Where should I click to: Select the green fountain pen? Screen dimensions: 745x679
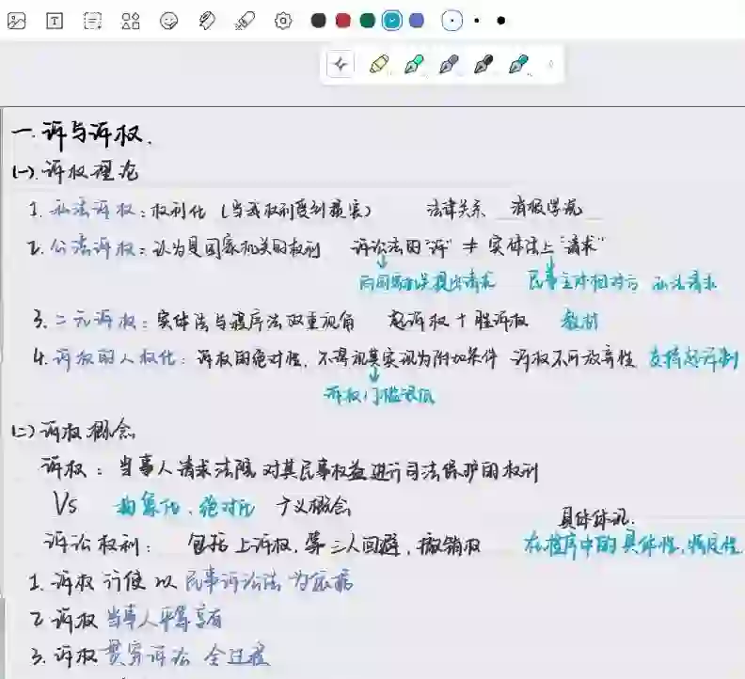414,64
